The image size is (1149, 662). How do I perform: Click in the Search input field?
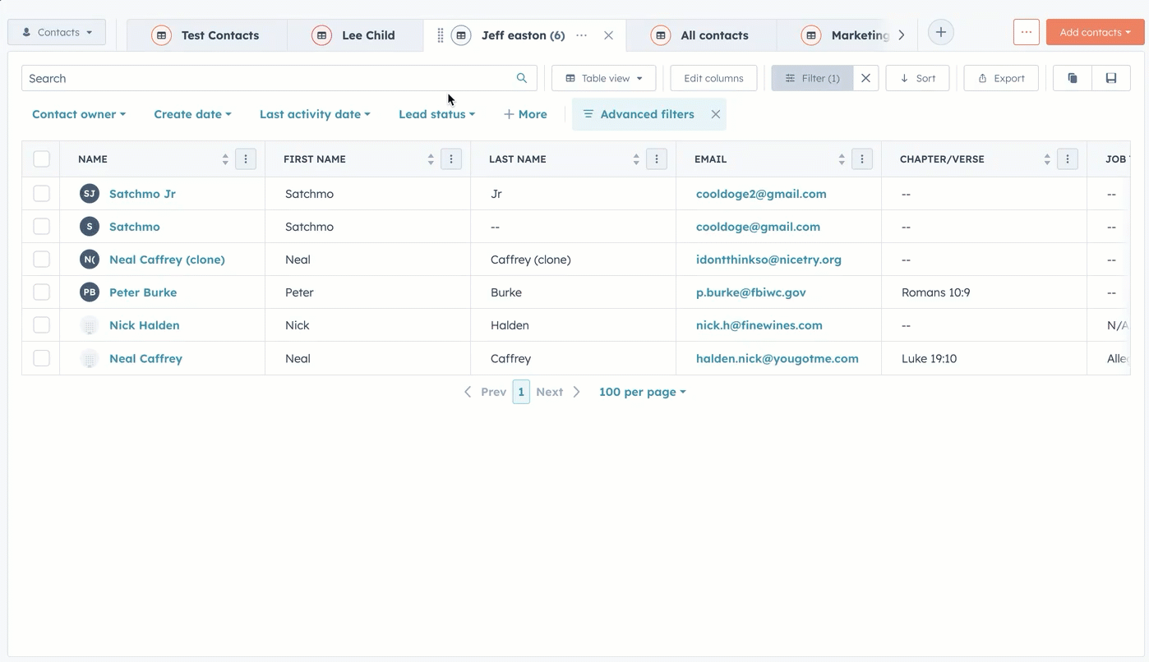pos(279,78)
